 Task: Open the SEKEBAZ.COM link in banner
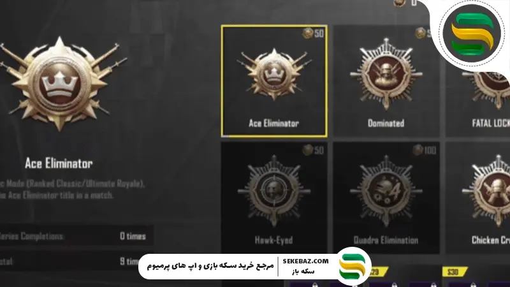[305, 261]
